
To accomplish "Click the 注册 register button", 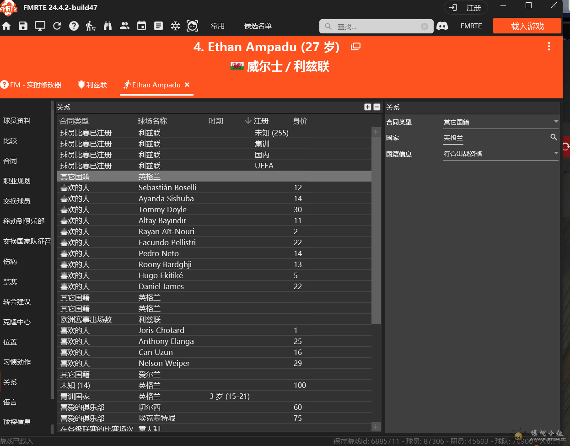I will (466, 8).
